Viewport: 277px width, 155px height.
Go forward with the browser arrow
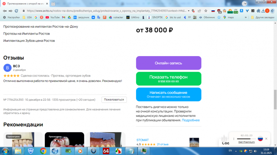[x=10, y=11]
